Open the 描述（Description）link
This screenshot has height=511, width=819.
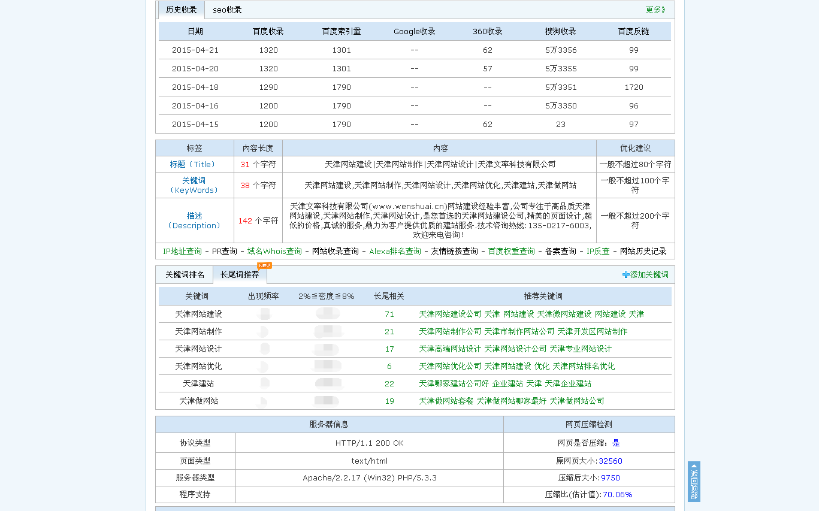[x=194, y=220]
